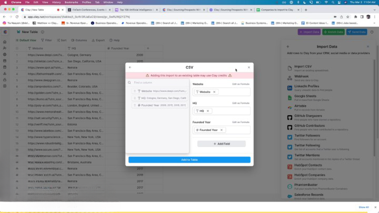Open the Columns toolbar option
The height and width of the screenshot is (213, 379).
(x=79, y=40)
